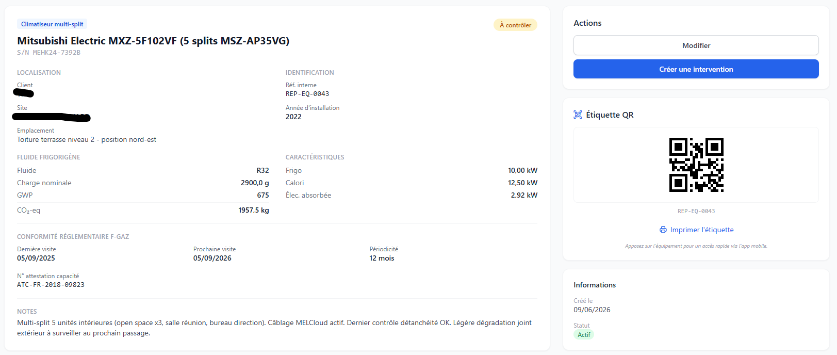Click the Apposez sur l'équipement hint text
This screenshot has height=355, width=837.
tap(696, 246)
